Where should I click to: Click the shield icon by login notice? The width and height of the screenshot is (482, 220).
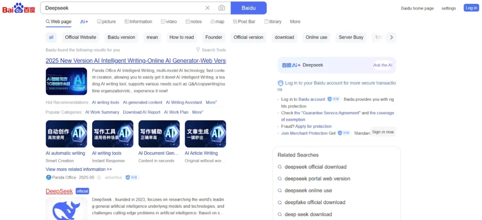point(281,83)
